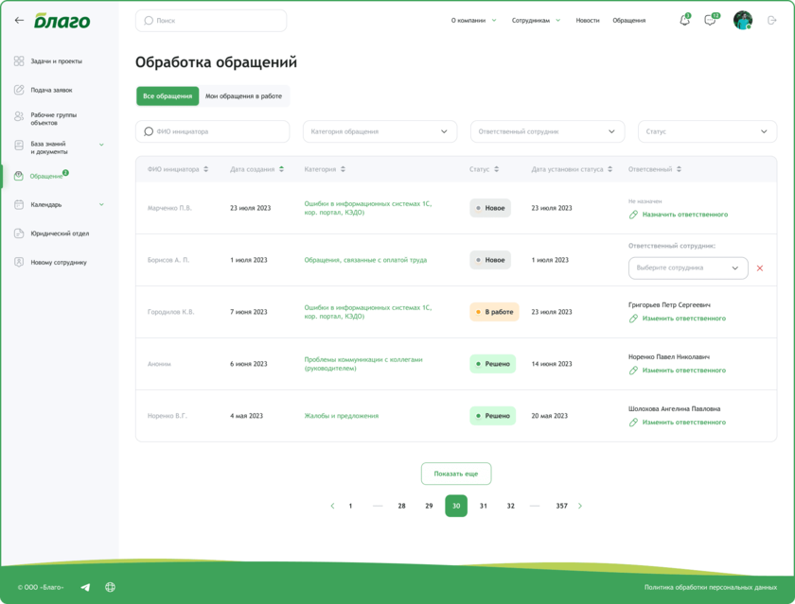Click the ФИО инициатора search field
This screenshot has width=795, height=604.
point(213,131)
